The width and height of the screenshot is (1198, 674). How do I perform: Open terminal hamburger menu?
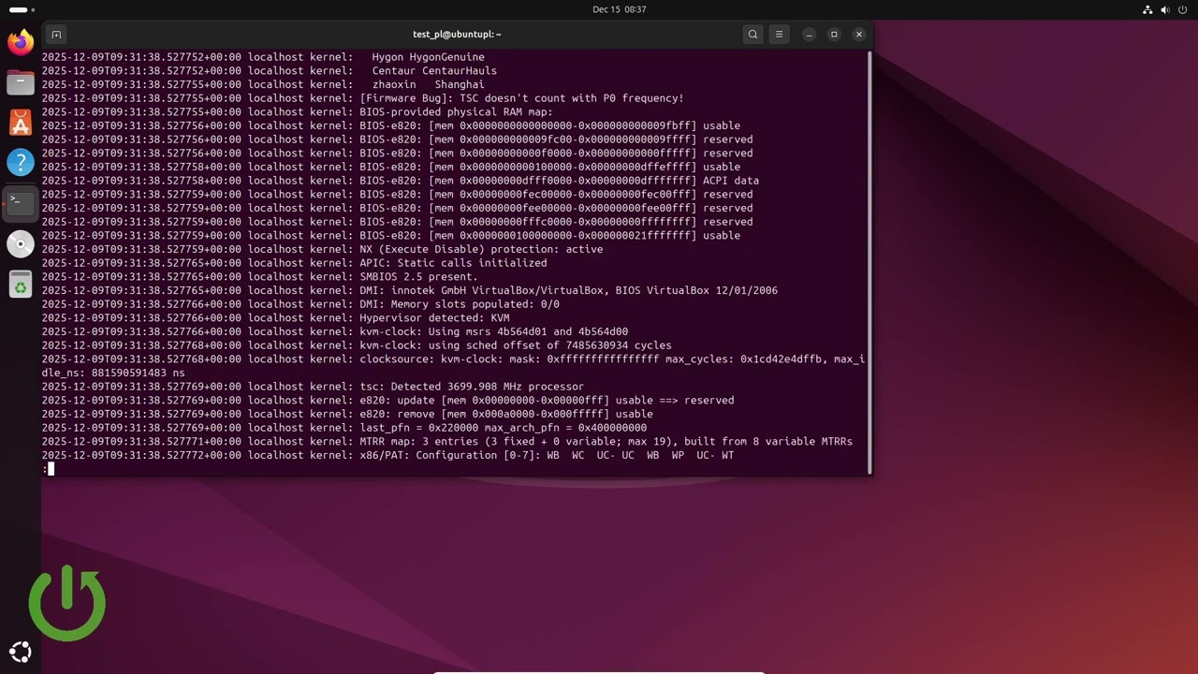point(779,35)
